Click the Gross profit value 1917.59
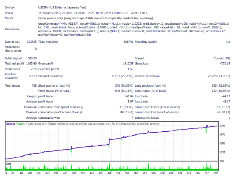The width and height of the screenshot is (236, 177). pos(128,63)
